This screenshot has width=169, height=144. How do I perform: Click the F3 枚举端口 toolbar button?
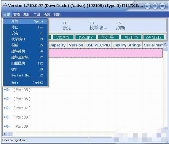pos(98,26)
